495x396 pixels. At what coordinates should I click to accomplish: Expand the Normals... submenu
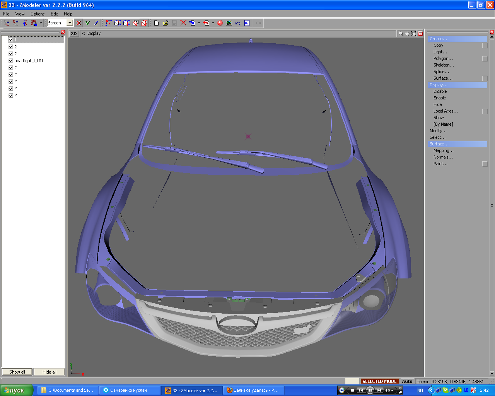[x=443, y=157]
